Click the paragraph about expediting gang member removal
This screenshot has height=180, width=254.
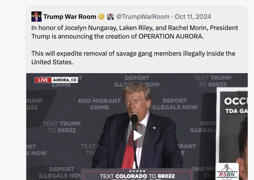pos(133,58)
